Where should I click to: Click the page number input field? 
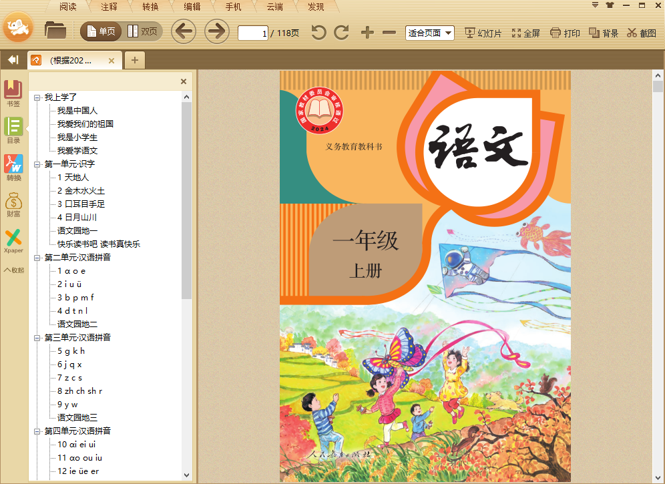[x=253, y=33]
